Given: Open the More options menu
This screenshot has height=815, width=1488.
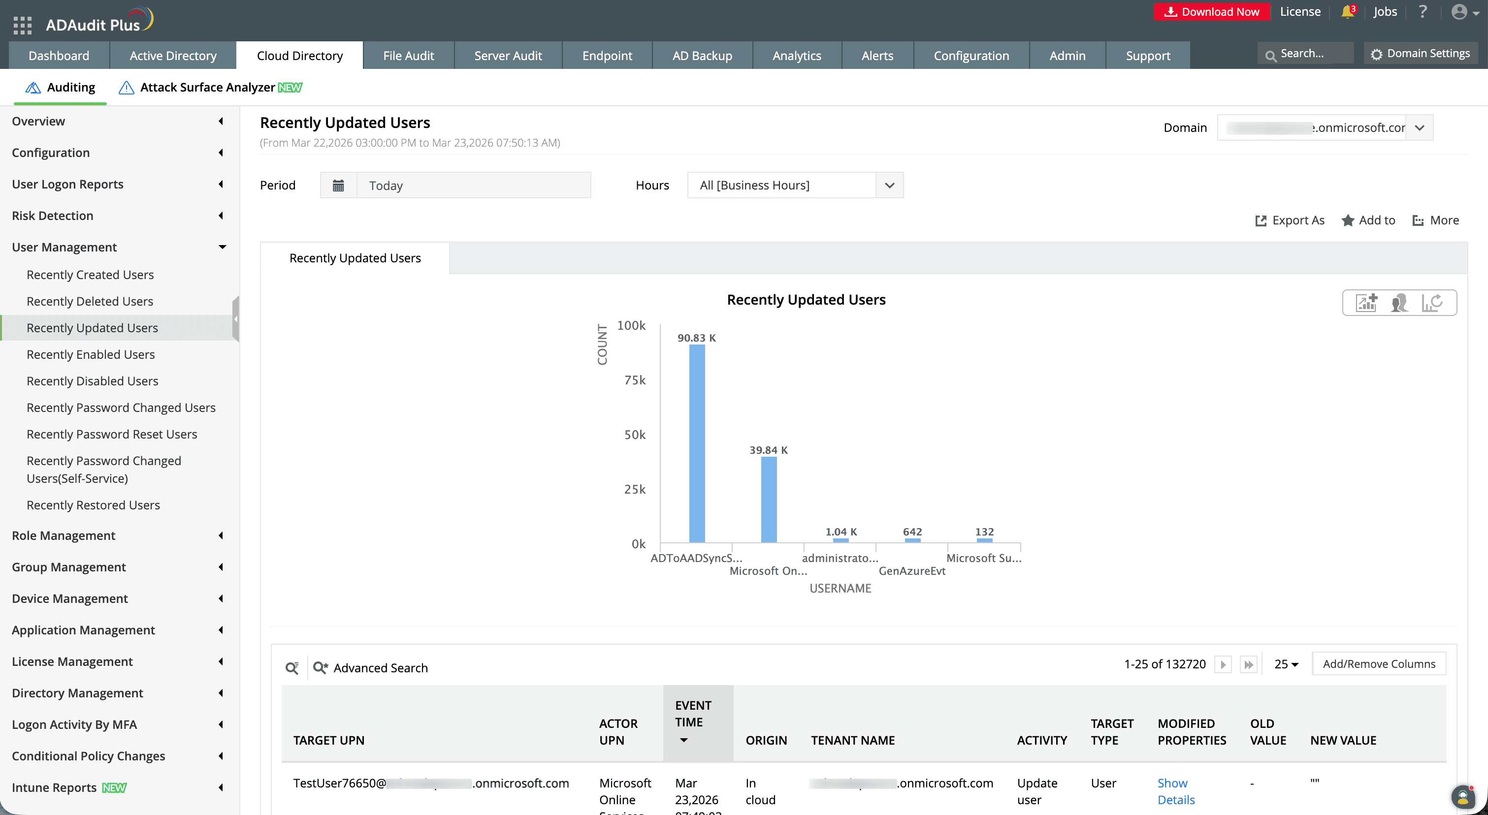Looking at the screenshot, I should [x=1436, y=220].
